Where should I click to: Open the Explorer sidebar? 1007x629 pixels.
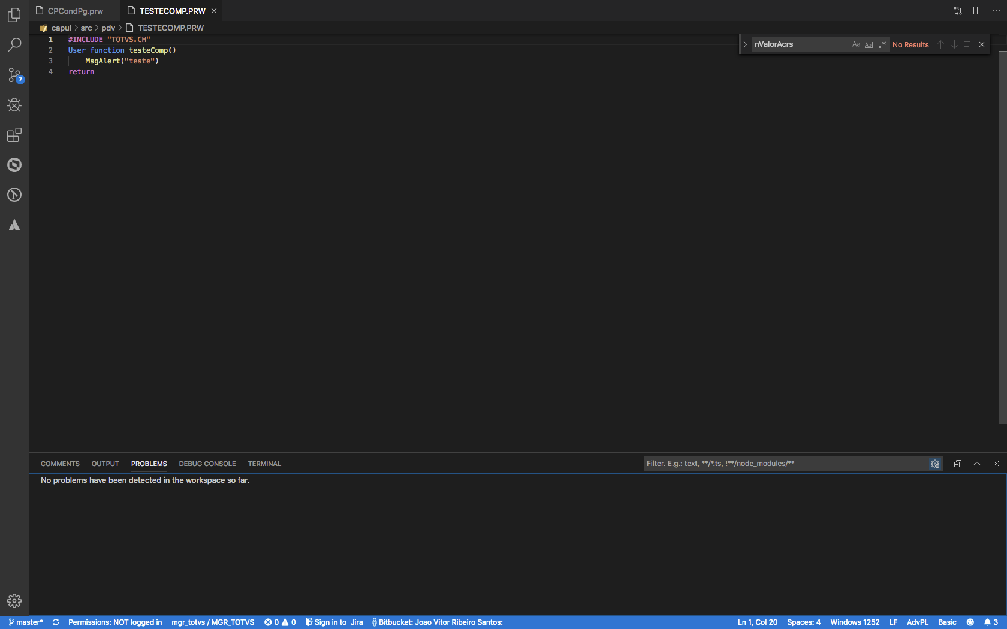(14, 15)
